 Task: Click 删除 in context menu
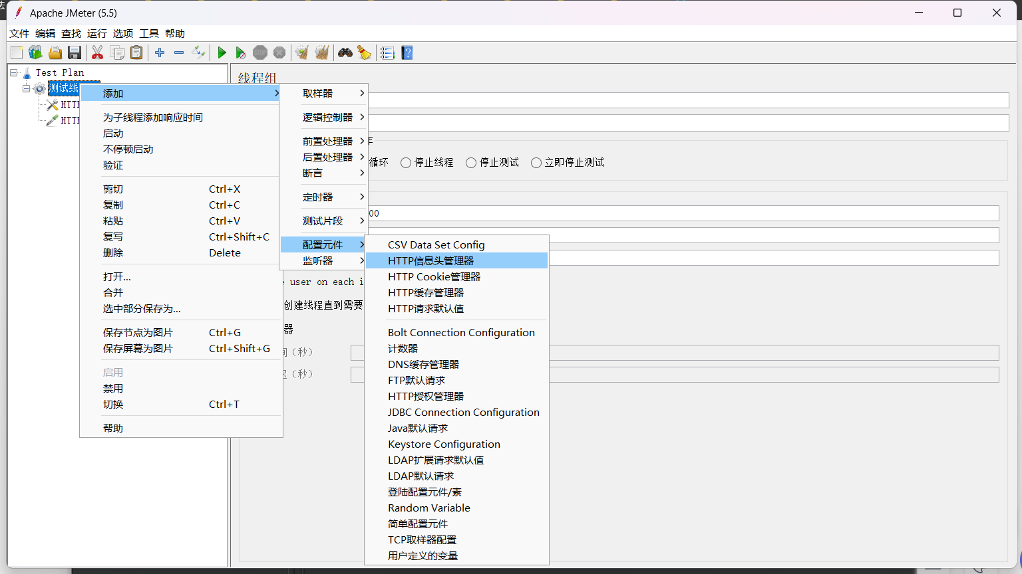(181, 253)
